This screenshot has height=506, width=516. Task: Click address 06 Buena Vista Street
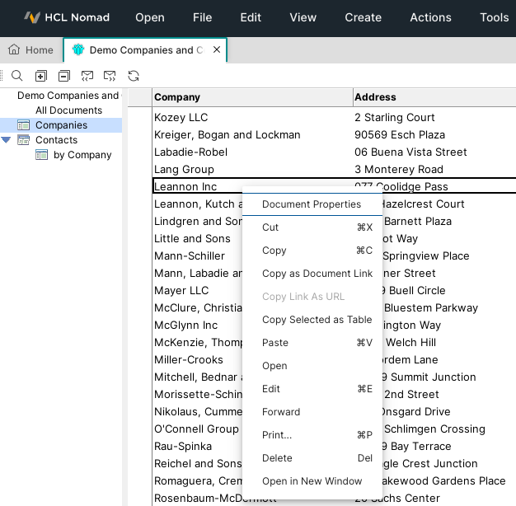coord(410,152)
